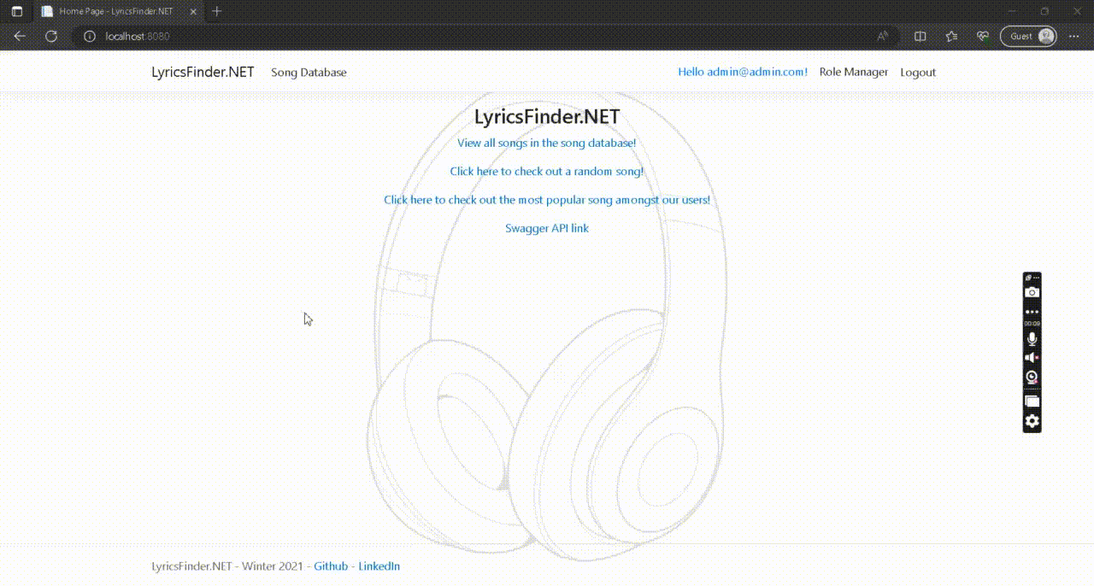The width and height of the screenshot is (1094, 586).
Task: Open the Swagger API link
Action: [x=546, y=228]
